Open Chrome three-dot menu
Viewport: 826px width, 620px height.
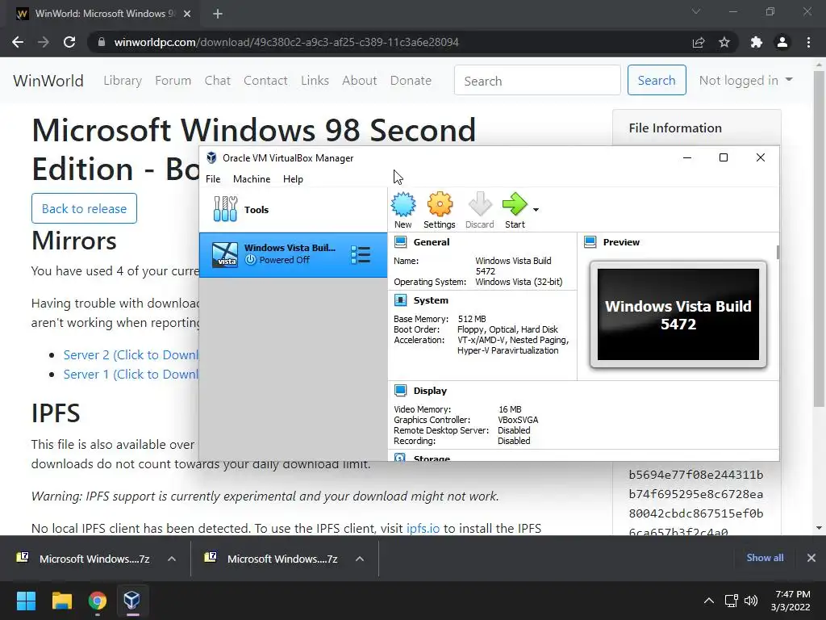(808, 42)
